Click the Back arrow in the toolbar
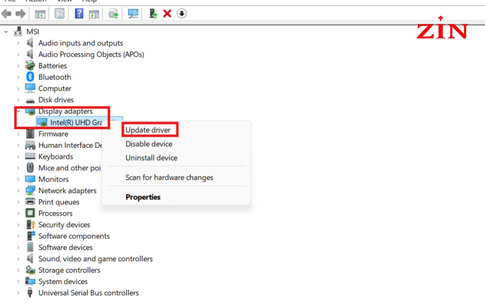485x303 pixels. [x=6, y=14]
